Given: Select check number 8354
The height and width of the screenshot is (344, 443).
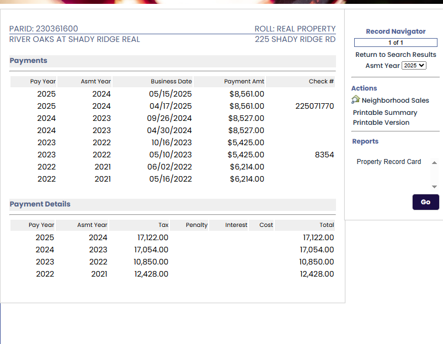Looking at the screenshot, I should (x=324, y=155).
